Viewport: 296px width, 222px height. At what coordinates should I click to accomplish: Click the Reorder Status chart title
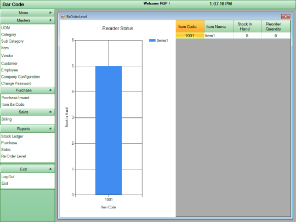tap(118, 29)
